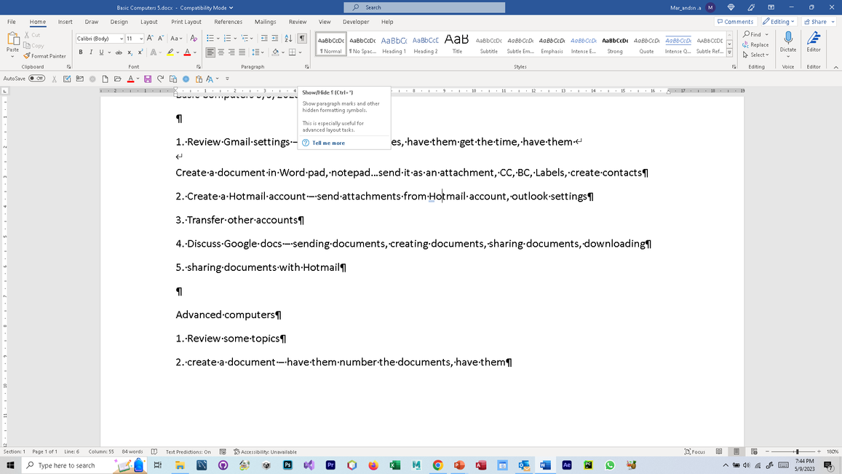Image resolution: width=842 pixels, height=474 pixels.
Task: Open Paragraph settings dialog launcher
Action: (306, 67)
